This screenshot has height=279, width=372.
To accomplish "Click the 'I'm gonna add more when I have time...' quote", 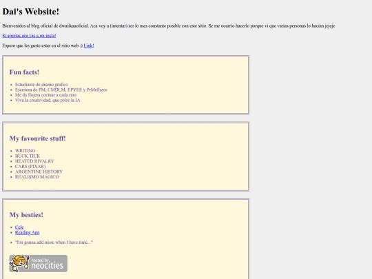I will (x=54, y=242).
